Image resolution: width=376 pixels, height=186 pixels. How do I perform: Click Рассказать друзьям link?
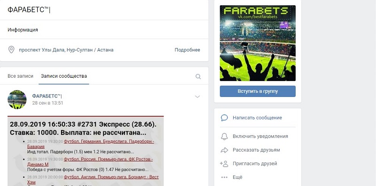coord(256,150)
